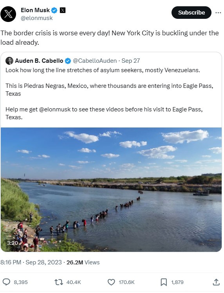Open the quoted post's Sep 27 date
The image size is (224, 293).
(131, 61)
